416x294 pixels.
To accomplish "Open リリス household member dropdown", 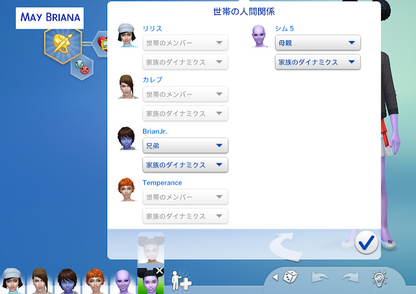I will tap(185, 43).
